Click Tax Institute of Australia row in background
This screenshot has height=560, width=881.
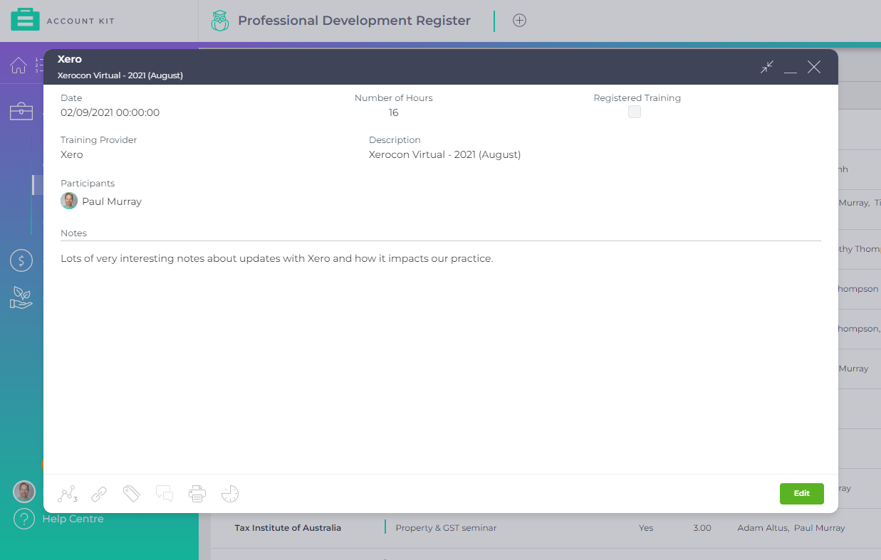click(288, 528)
